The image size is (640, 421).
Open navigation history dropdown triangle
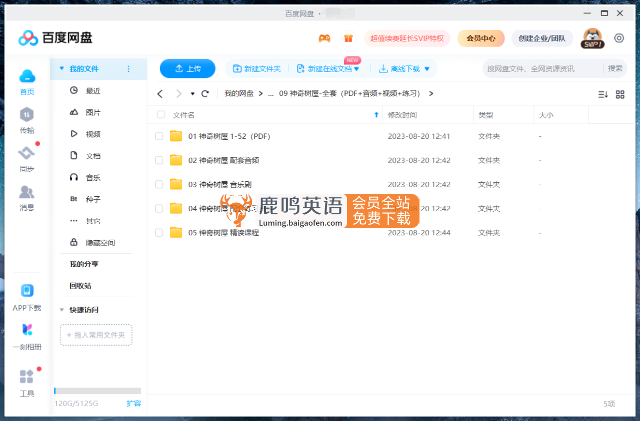192,94
